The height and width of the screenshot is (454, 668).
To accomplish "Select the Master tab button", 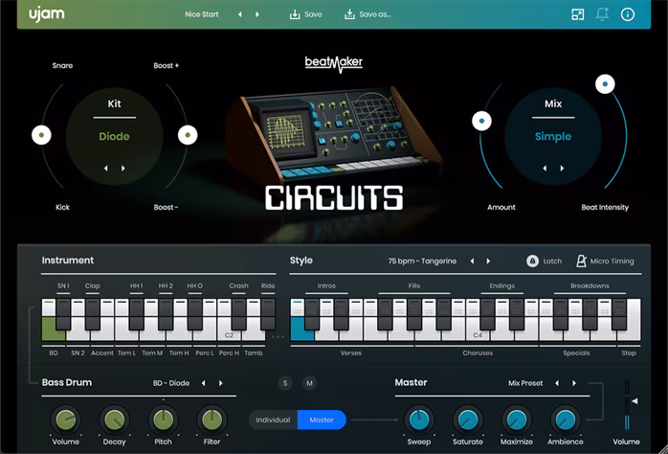I will click(322, 420).
